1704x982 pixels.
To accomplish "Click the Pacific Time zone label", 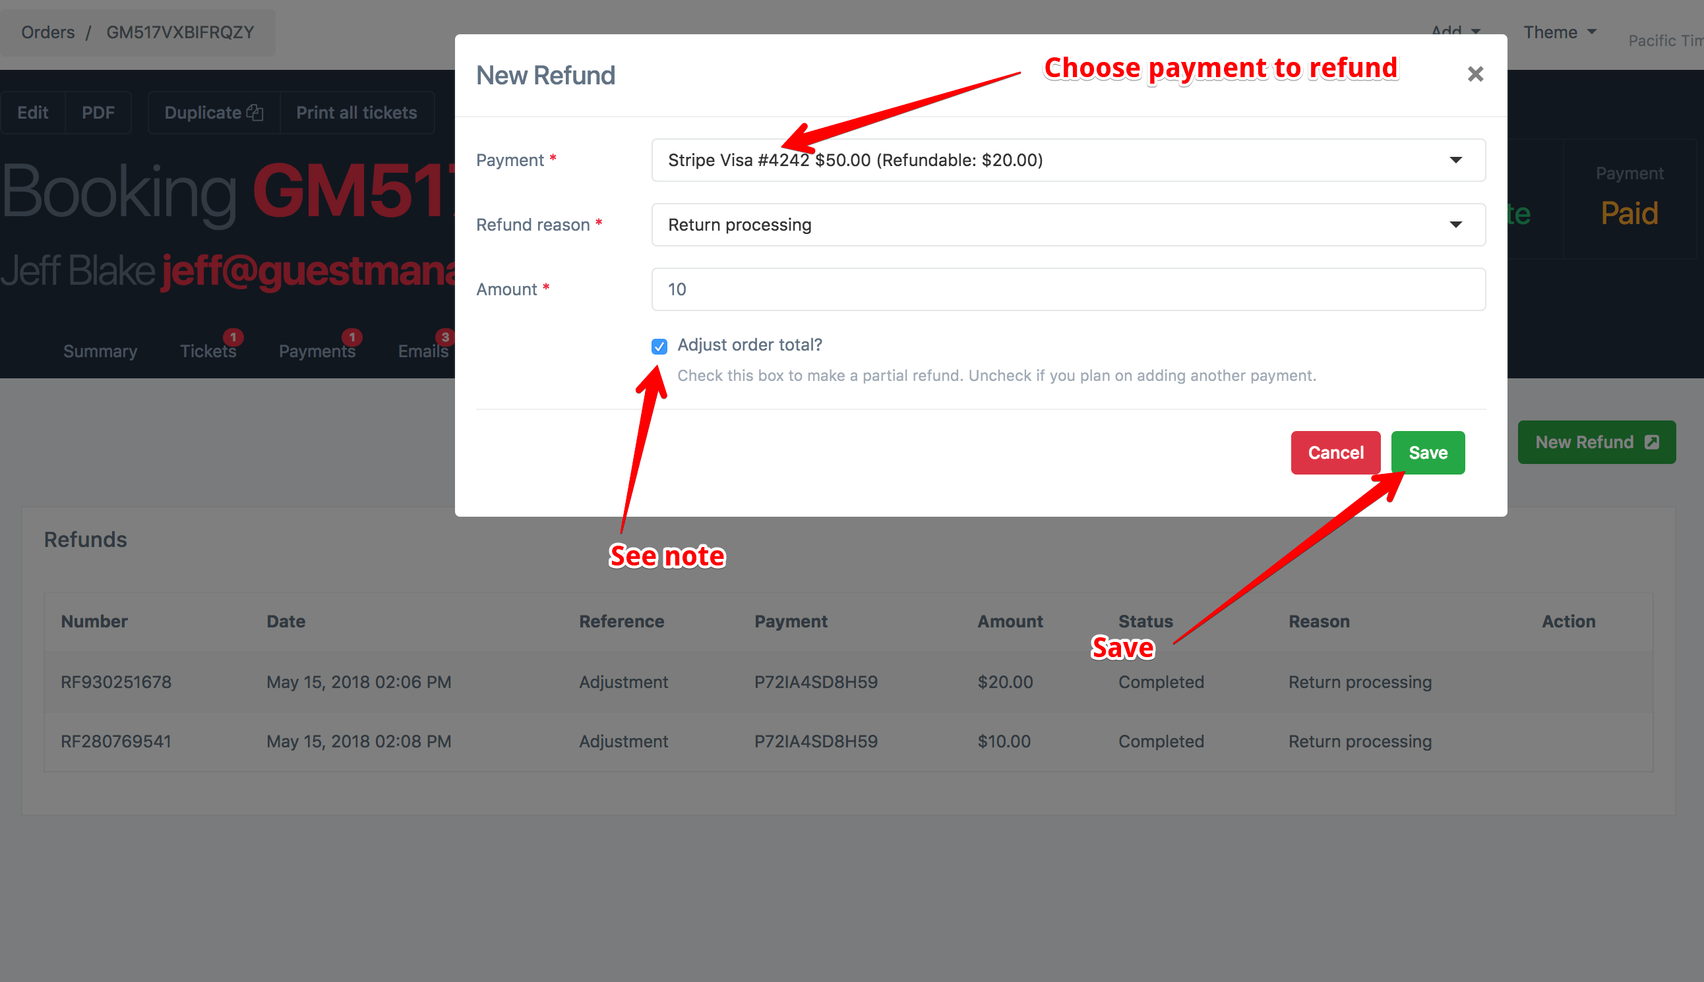I will [1666, 40].
